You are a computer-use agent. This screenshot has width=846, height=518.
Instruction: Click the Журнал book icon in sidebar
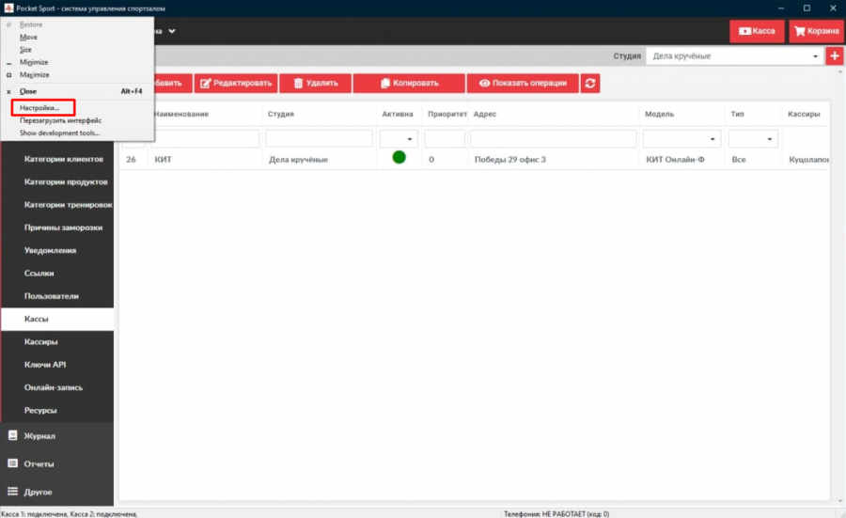13,435
